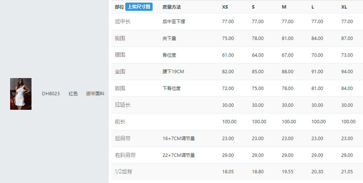This screenshot has height=183, width=363.
Task: Select 腰围 L value 70.00
Action: click(317, 55)
